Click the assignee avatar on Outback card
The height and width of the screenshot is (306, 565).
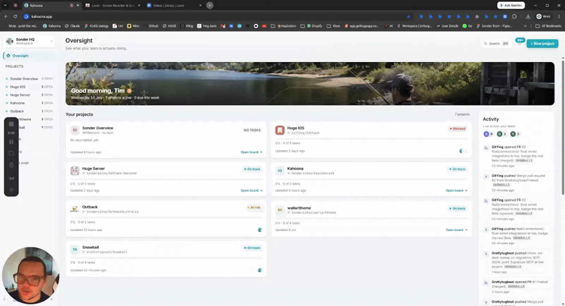point(260,230)
